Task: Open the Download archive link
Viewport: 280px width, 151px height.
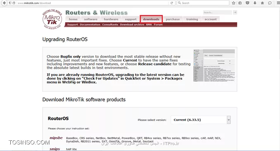Action: point(132,25)
